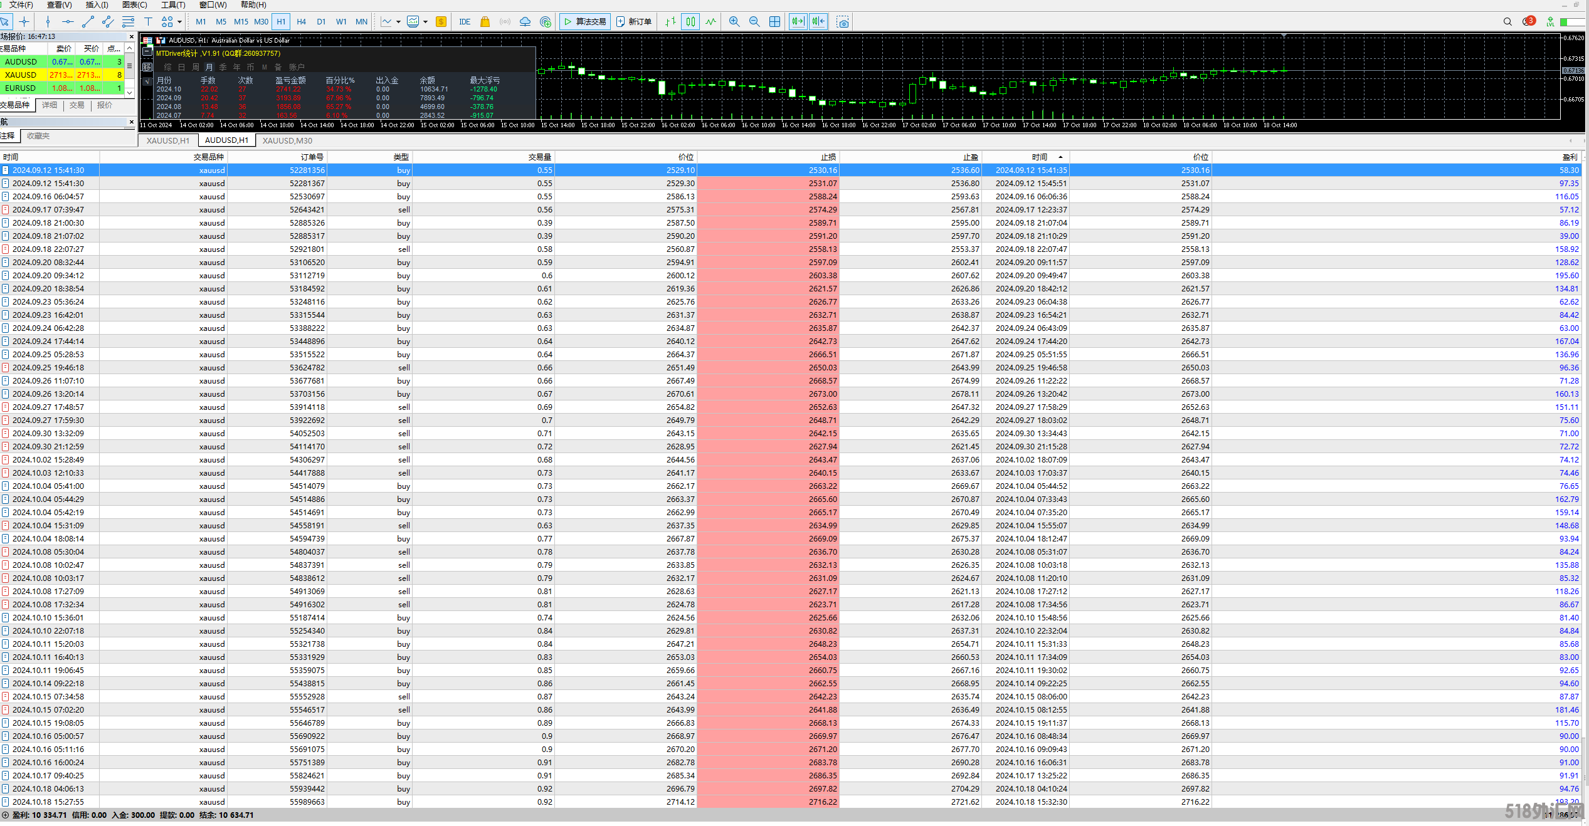Take a chart screenshot with camera icon
The width and height of the screenshot is (1589, 826).
[x=843, y=21]
